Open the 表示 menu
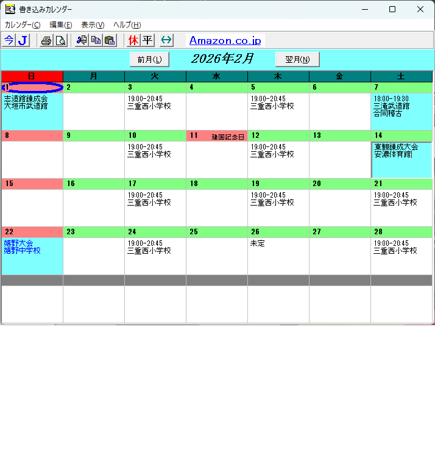The image size is (435, 474). point(93,25)
